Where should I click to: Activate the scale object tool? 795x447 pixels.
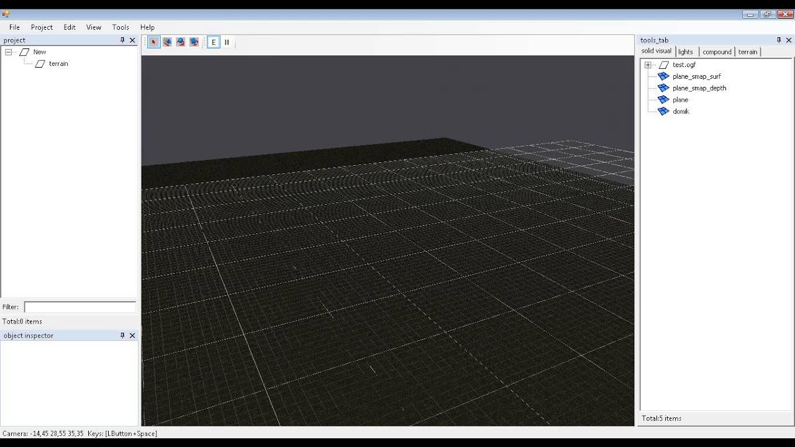tap(194, 42)
